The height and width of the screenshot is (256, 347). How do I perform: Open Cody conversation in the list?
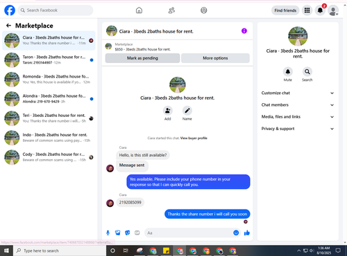click(49, 157)
